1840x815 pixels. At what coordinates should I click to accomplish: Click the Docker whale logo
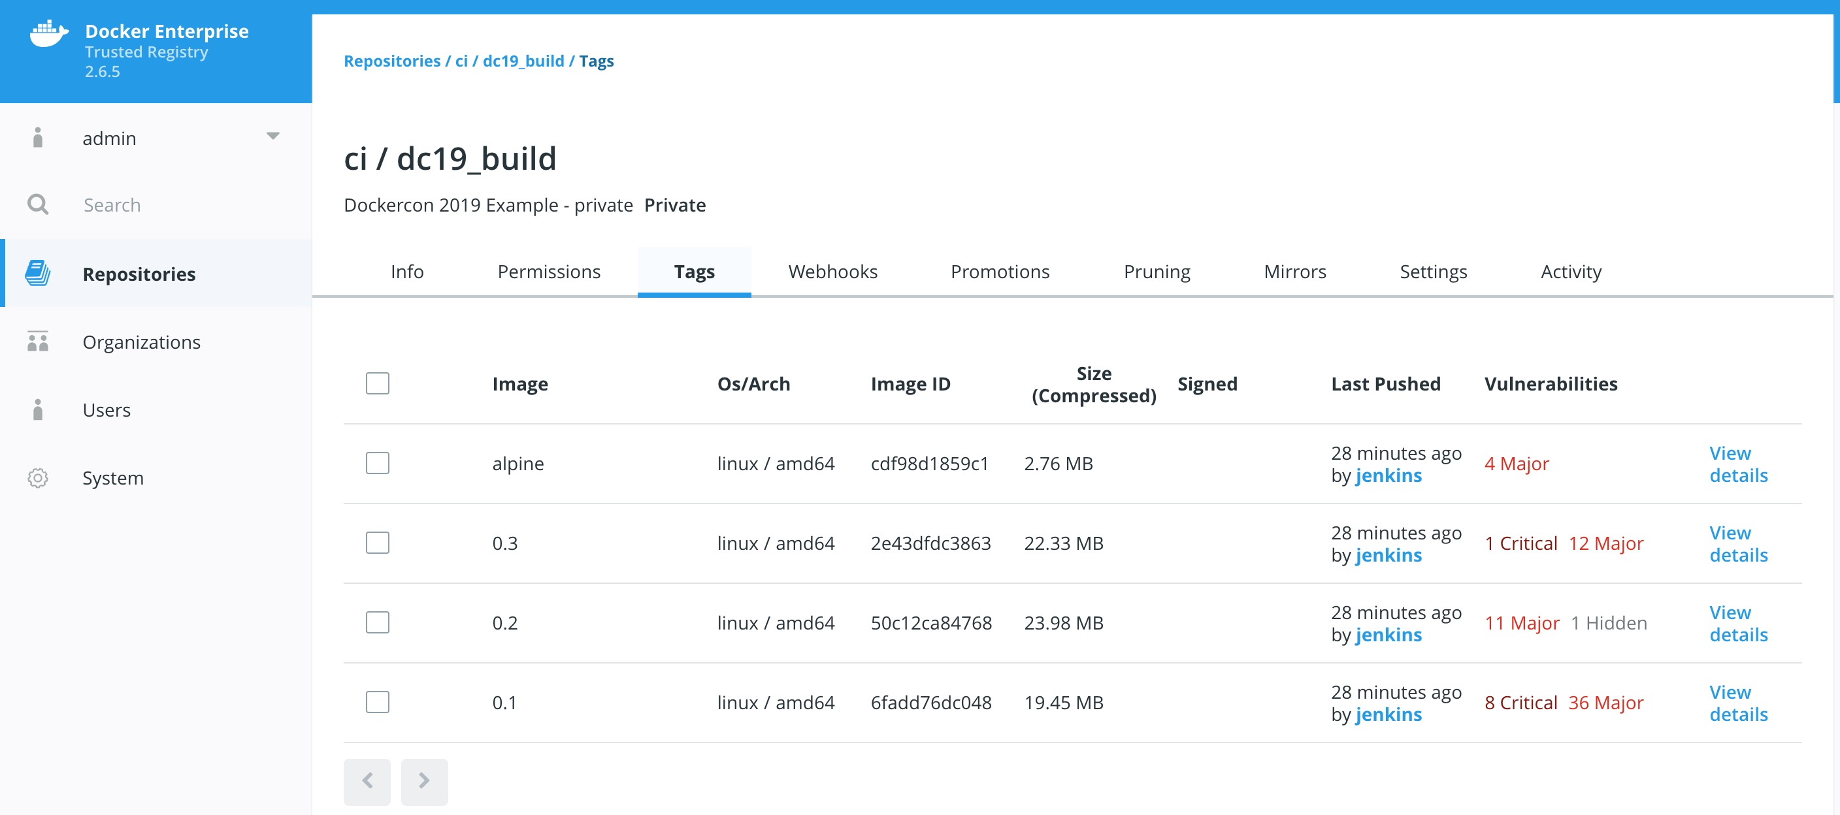pyautogui.click(x=48, y=33)
